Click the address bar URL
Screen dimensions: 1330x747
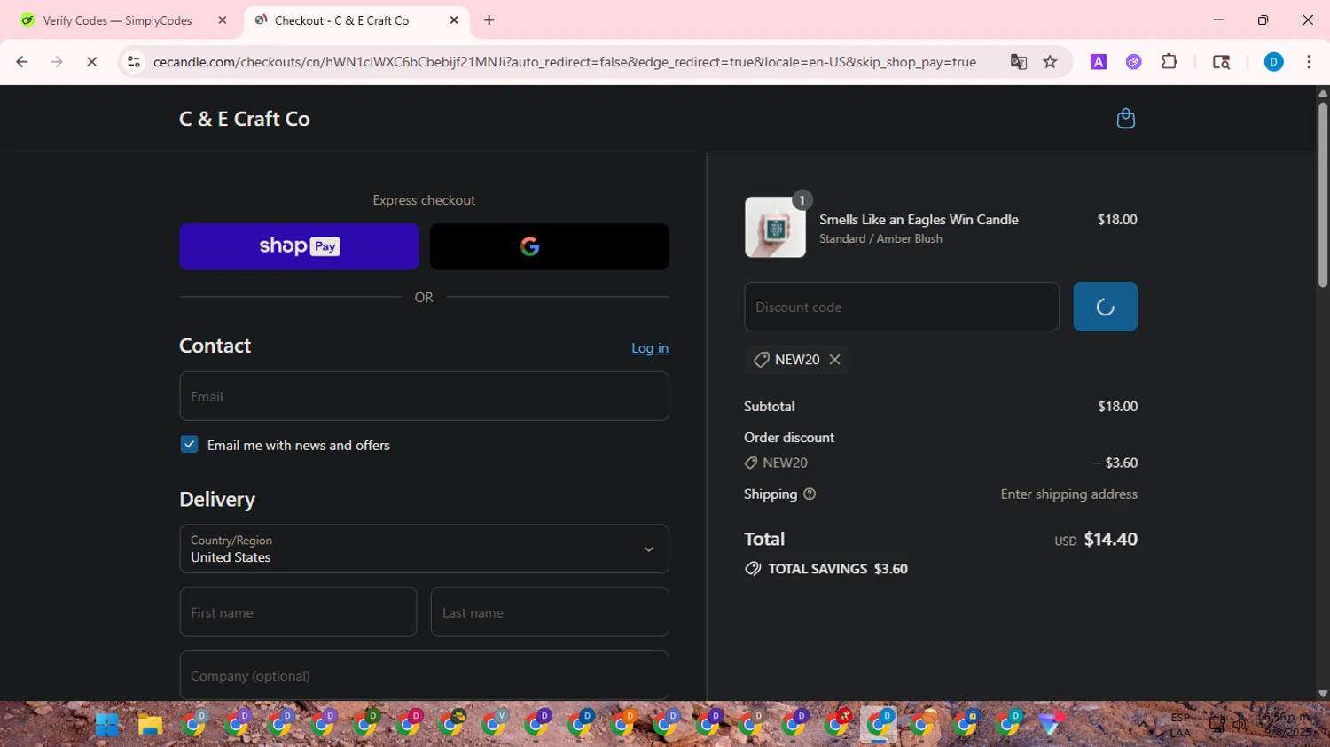coord(565,62)
